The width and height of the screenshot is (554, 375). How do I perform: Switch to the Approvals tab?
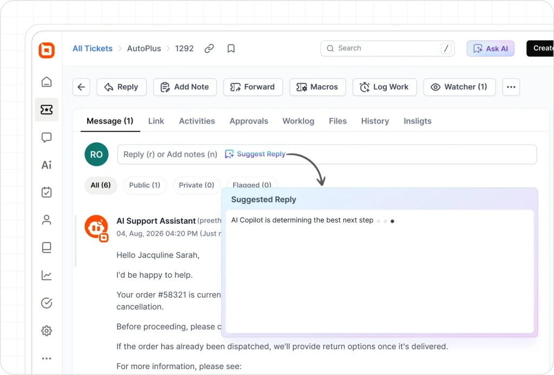click(x=249, y=121)
